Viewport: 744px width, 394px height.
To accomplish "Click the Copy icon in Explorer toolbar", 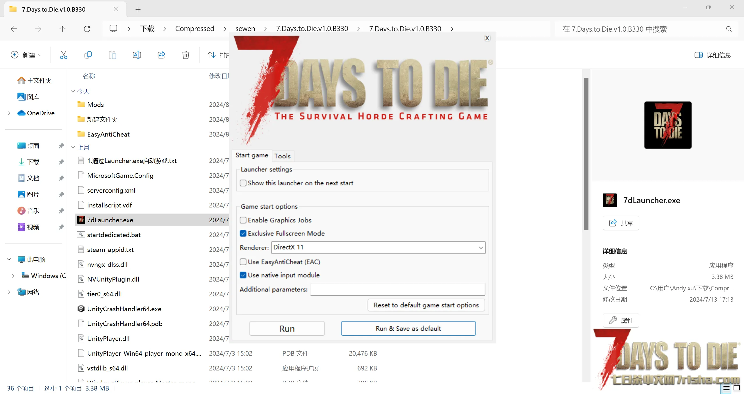I will (88, 55).
